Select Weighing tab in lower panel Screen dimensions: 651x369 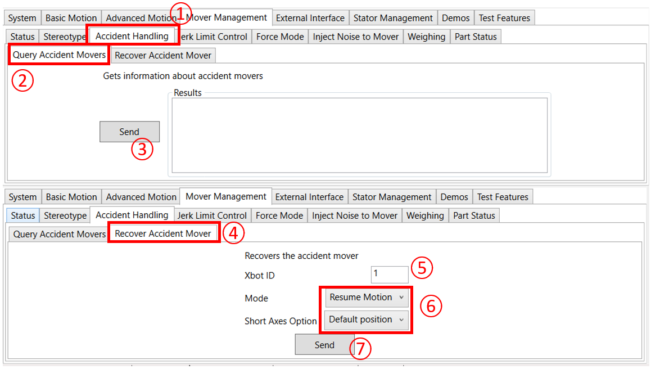pyautogui.click(x=424, y=215)
